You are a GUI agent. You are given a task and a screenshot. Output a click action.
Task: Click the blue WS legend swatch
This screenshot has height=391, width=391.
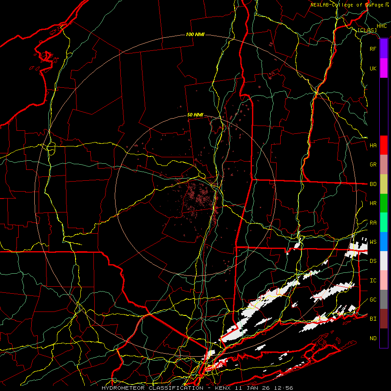pyautogui.click(x=384, y=242)
